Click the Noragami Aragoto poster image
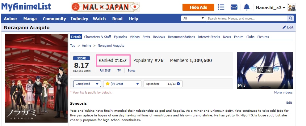Viewport: 306px width, 126px height. click(x=36, y=78)
